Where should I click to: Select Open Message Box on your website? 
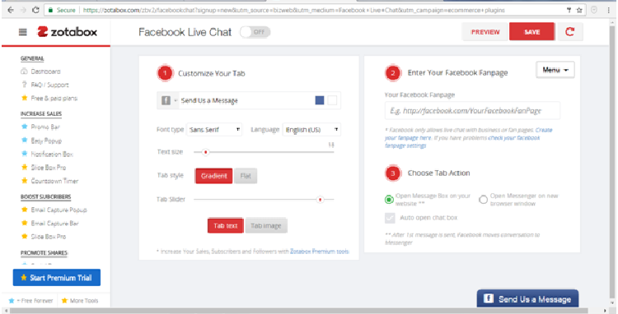pos(389,200)
